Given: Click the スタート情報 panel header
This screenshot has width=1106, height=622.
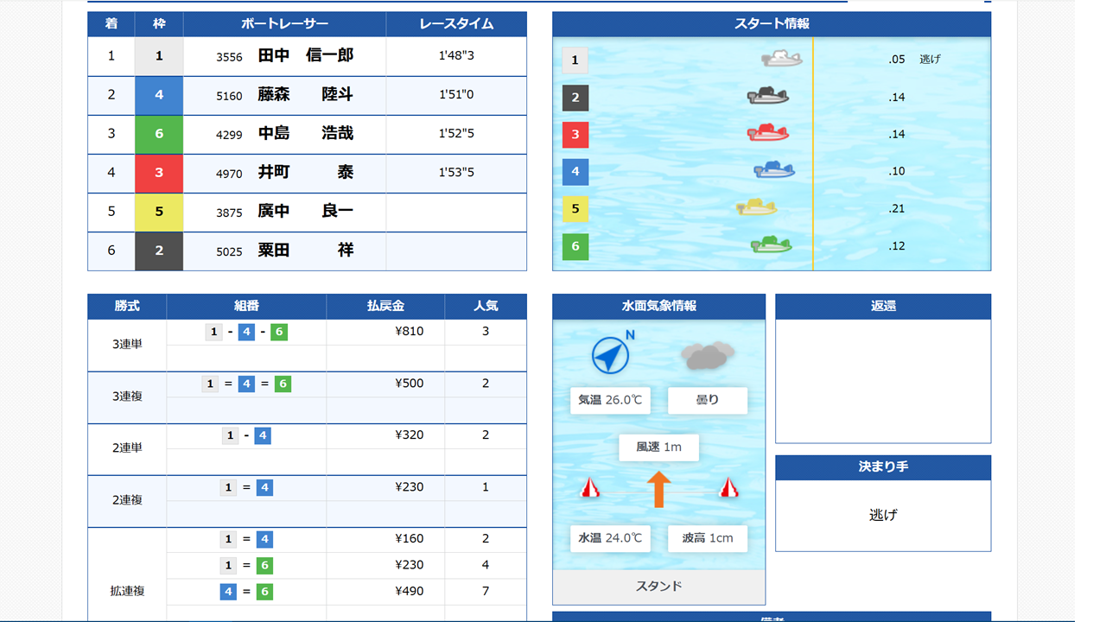Looking at the screenshot, I should click(x=772, y=24).
